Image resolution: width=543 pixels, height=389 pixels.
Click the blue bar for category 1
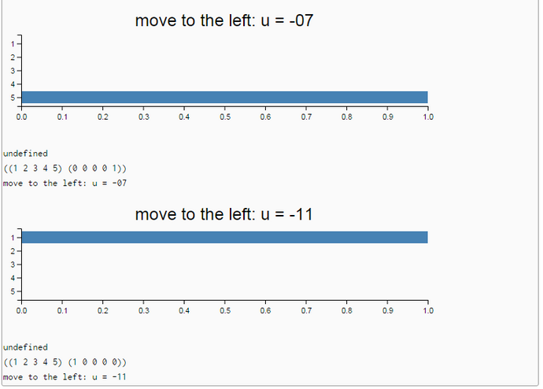coord(225,237)
